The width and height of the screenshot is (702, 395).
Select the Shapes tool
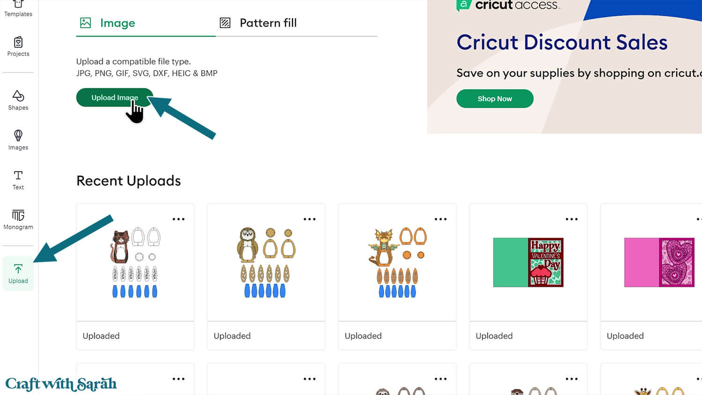coord(18,100)
